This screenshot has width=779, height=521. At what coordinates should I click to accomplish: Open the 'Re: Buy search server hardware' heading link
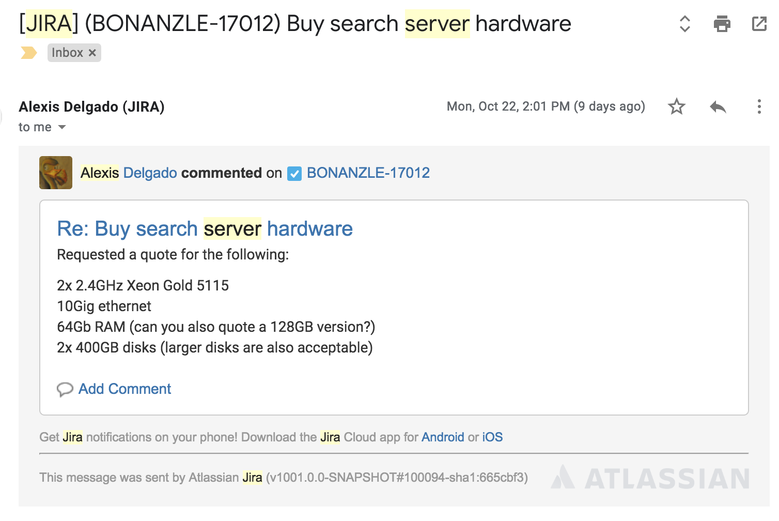coord(205,229)
